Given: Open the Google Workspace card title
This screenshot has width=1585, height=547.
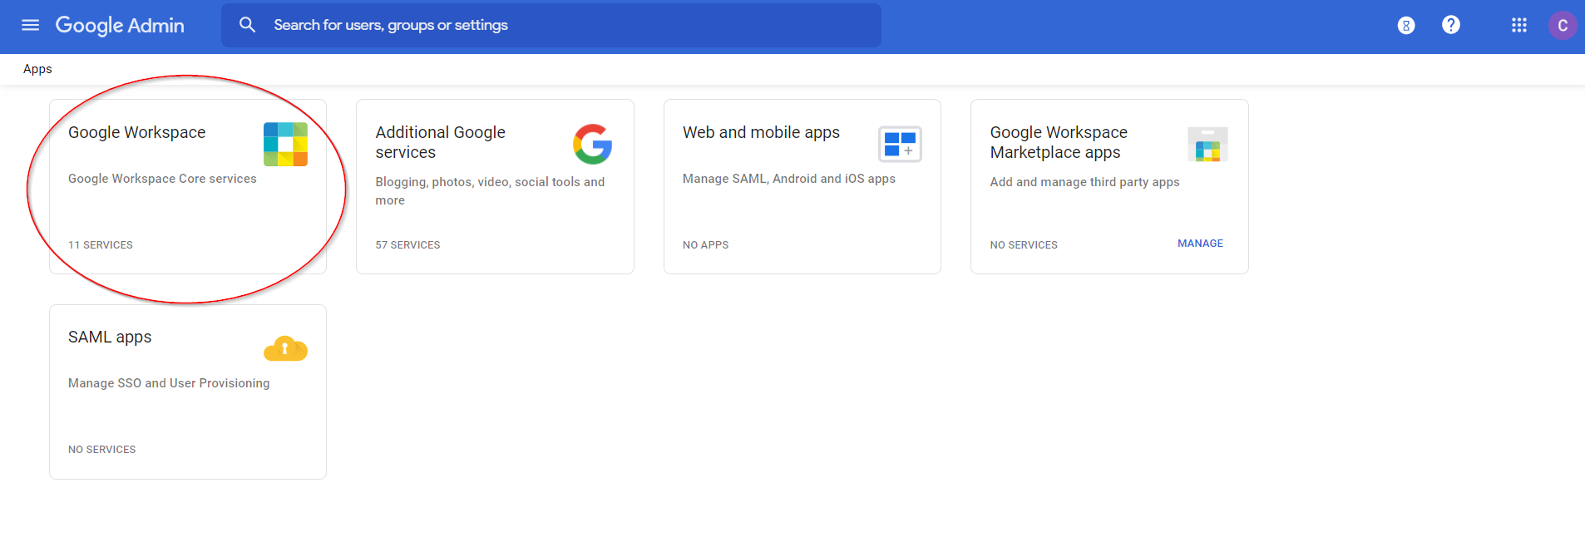Looking at the screenshot, I should pyautogui.click(x=136, y=132).
